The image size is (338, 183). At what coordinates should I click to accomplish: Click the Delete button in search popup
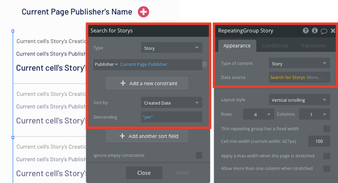(x=182, y=173)
